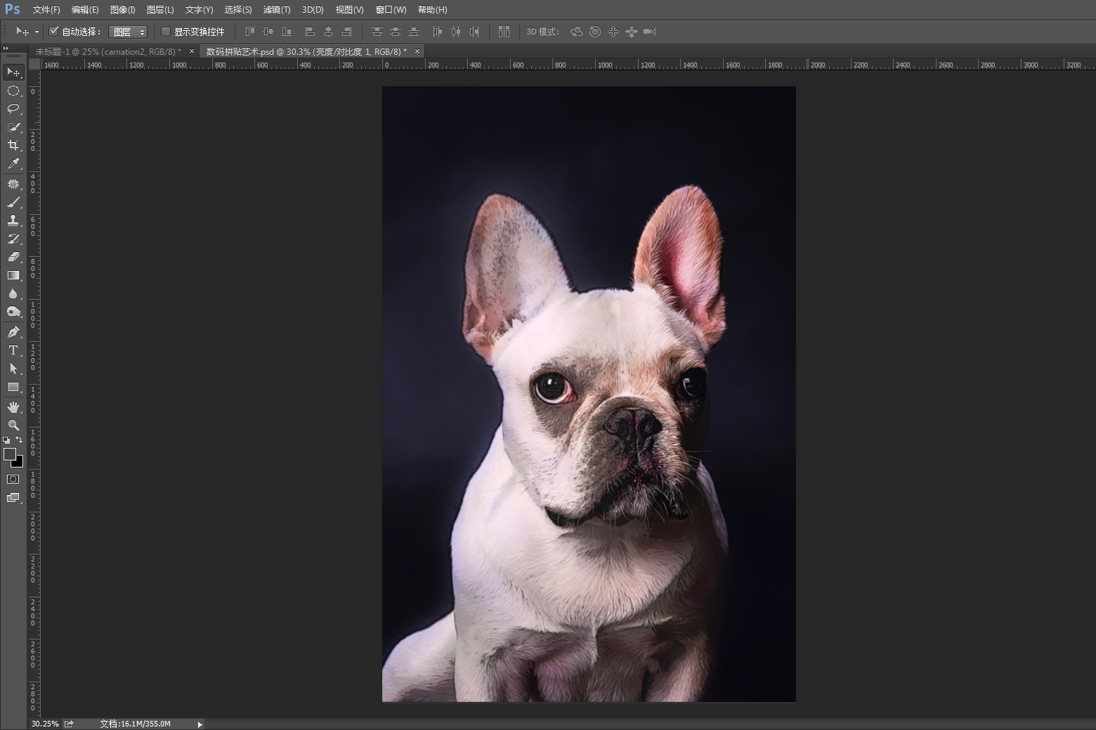1096x730 pixels.
Task: Pick the Eyedropper tool
Action: pyautogui.click(x=13, y=164)
